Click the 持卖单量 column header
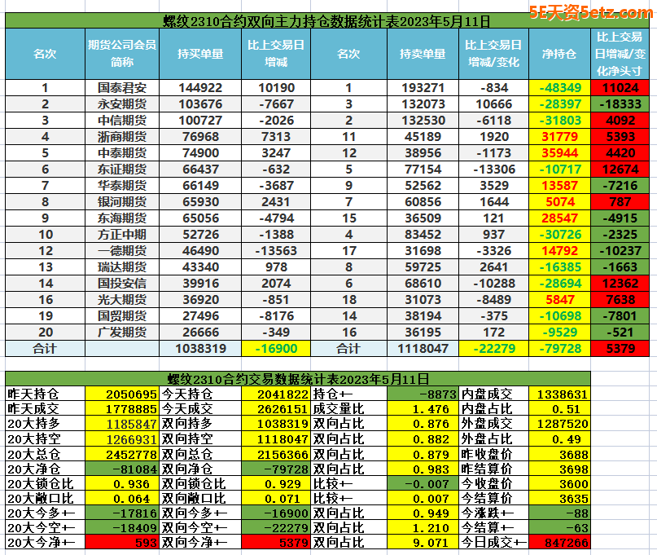The width and height of the screenshot is (657, 555). [423, 54]
